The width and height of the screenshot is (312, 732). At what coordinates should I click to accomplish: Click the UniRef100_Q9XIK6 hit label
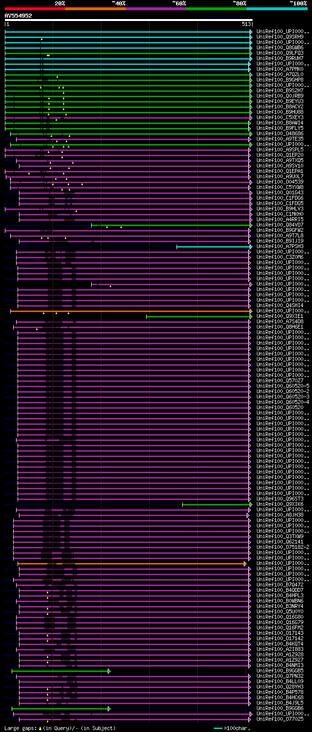(280, 504)
